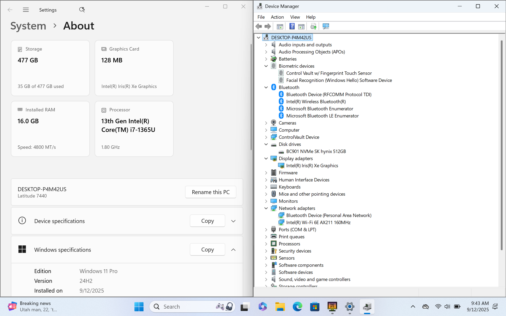Select Intel(R) Wireless Bluetooth(R) device
506x316 pixels.
point(316,102)
